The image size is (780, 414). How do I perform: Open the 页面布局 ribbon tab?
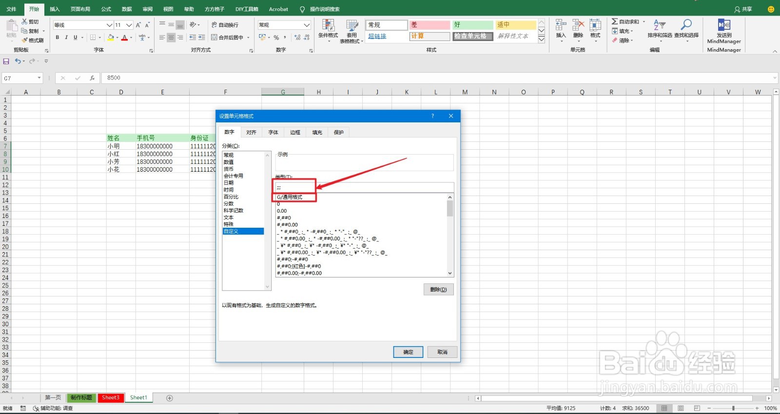80,9
